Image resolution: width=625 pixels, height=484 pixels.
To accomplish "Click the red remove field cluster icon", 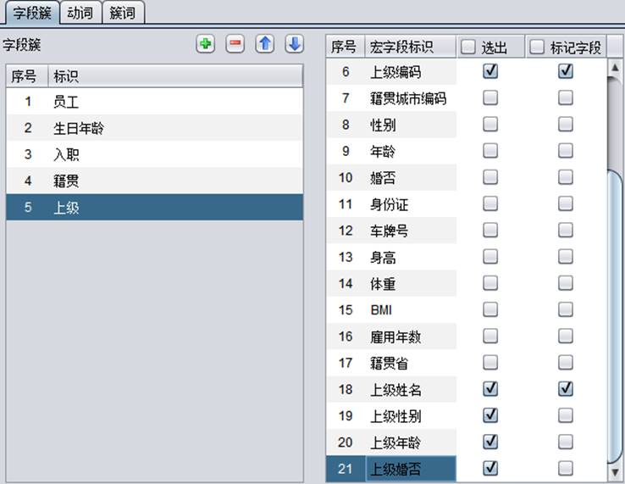I will coord(235,45).
